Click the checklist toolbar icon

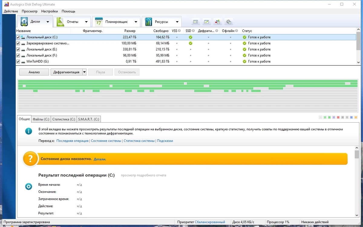(196, 22)
